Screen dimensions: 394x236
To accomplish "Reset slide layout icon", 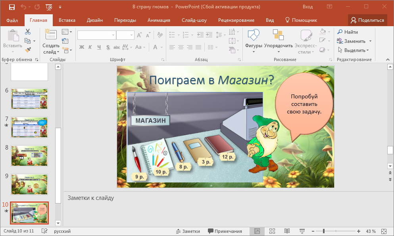I will coord(65,41).
